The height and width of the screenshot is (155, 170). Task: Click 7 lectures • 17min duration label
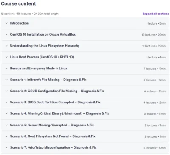(x=155, y=69)
